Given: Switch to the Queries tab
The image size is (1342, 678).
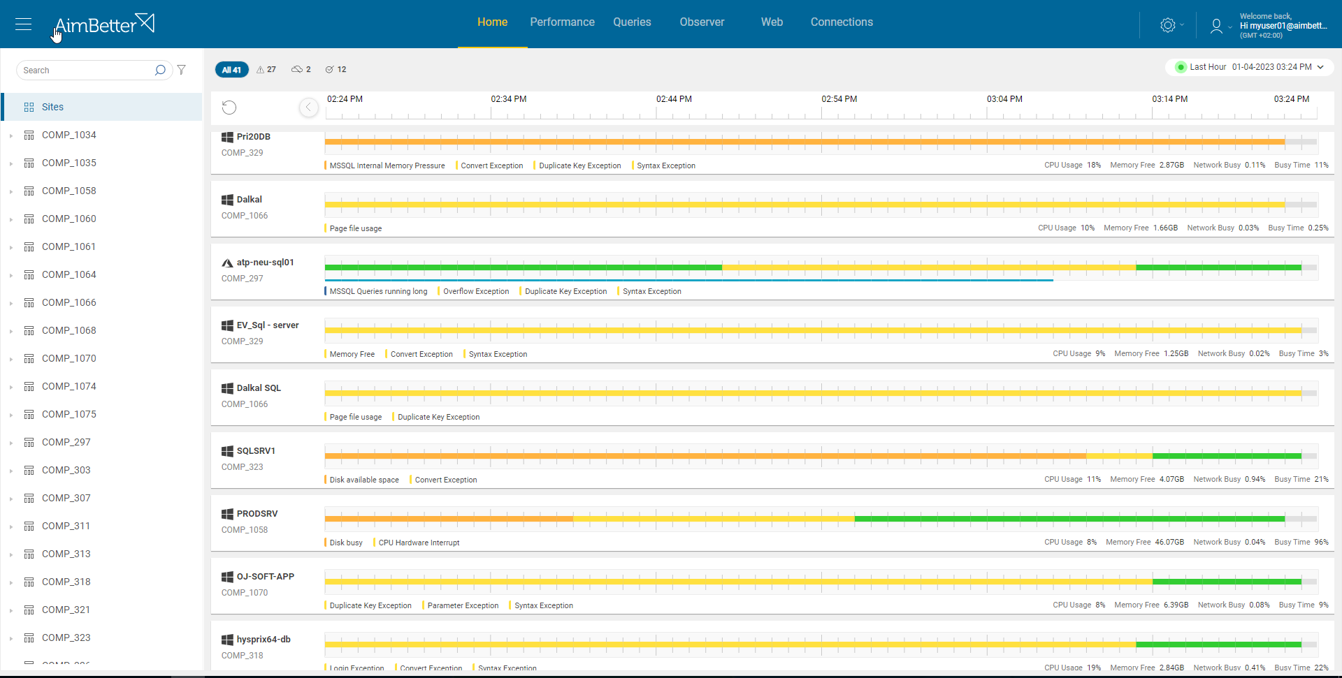Looking at the screenshot, I should (x=632, y=22).
